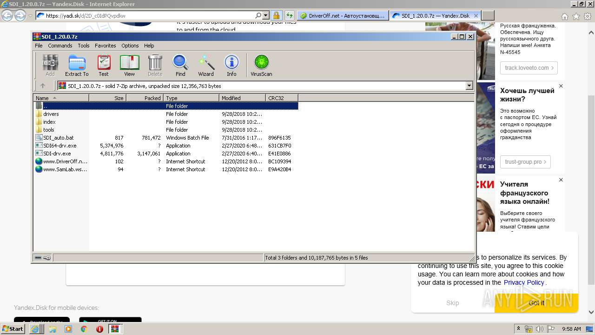Click the Favorites star icon

[x=576, y=16]
